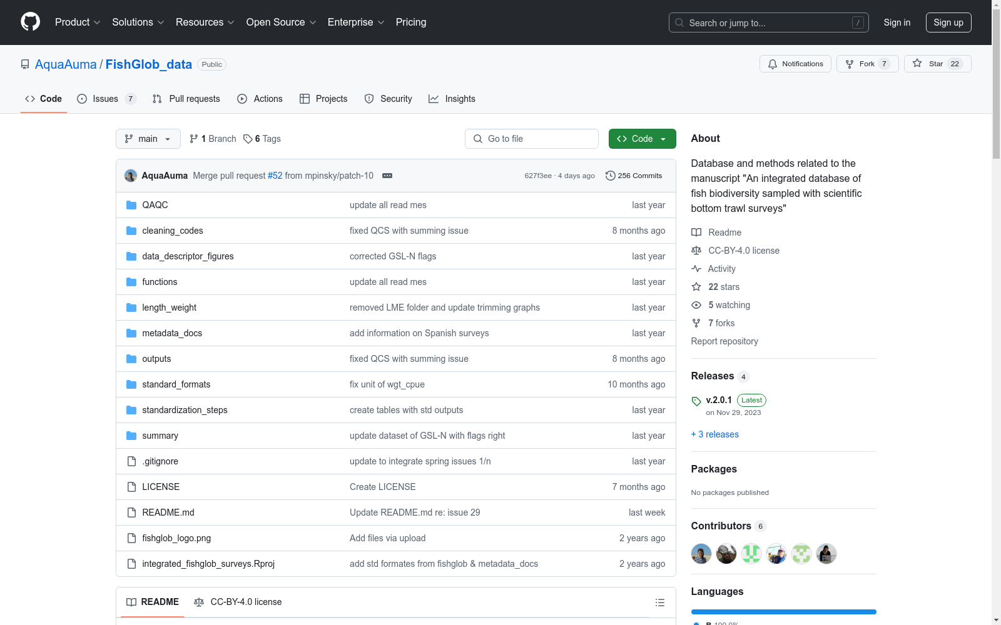Click the Sign in link
This screenshot has width=1001, height=625.
[x=897, y=22]
